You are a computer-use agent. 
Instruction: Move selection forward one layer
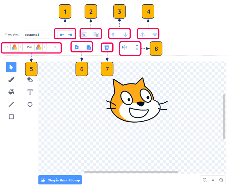pyautogui.click(x=113, y=34)
